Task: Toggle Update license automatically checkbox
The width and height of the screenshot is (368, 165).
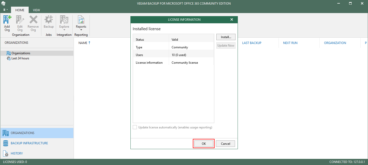Action: coord(135,127)
